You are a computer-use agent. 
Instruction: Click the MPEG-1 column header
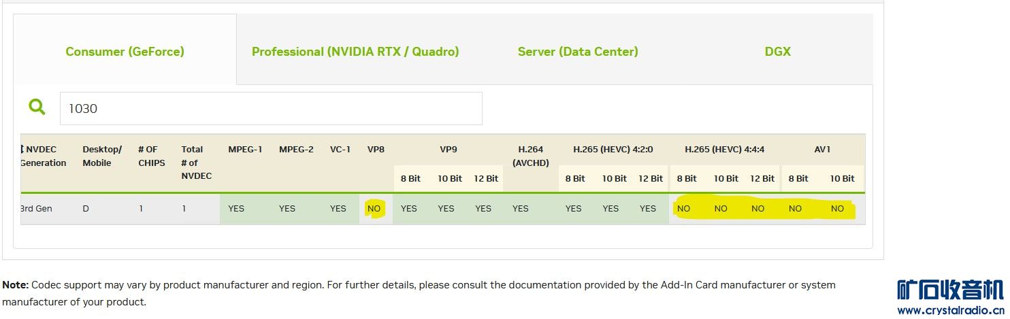pos(245,149)
